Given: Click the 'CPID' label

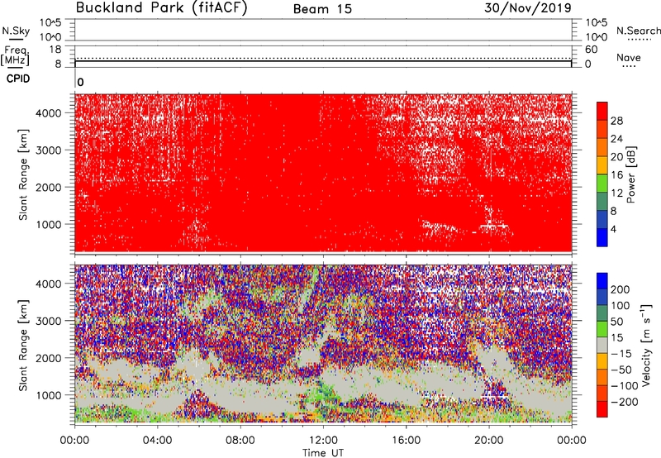Looking at the screenshot, I should point(18,79).
